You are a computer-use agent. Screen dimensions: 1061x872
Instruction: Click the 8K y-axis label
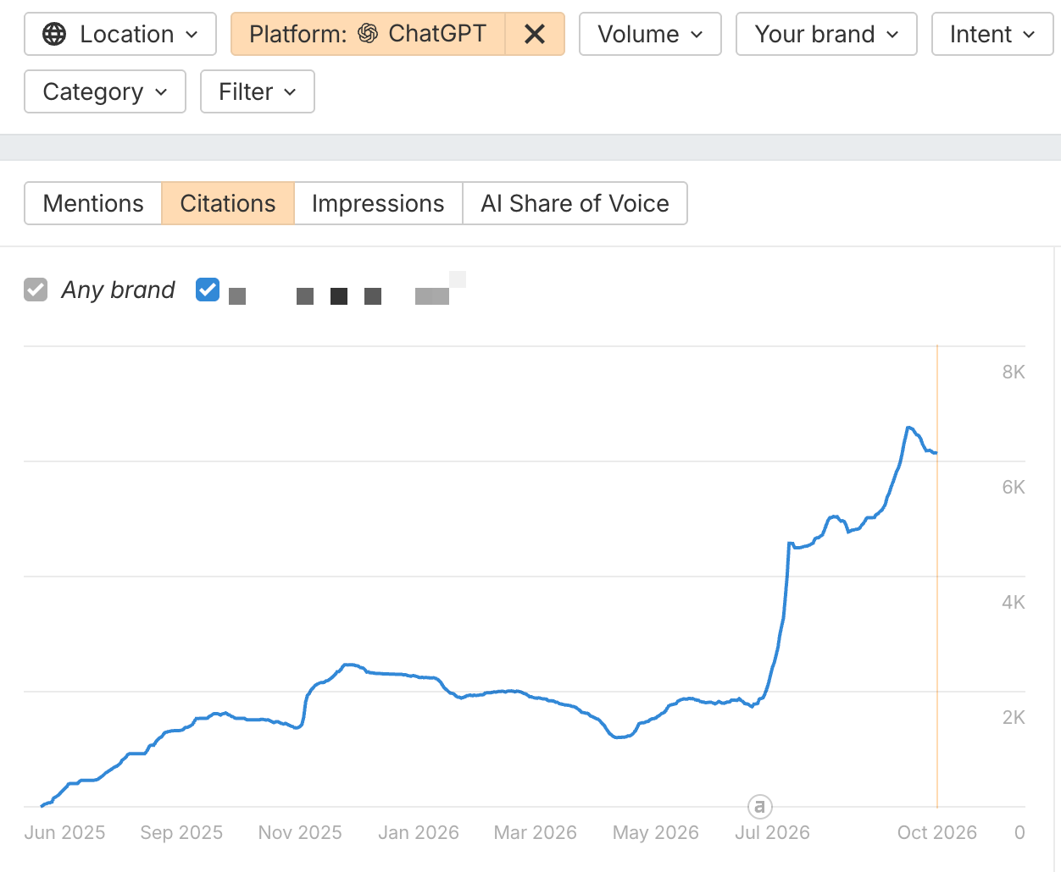pos(1014,372)
